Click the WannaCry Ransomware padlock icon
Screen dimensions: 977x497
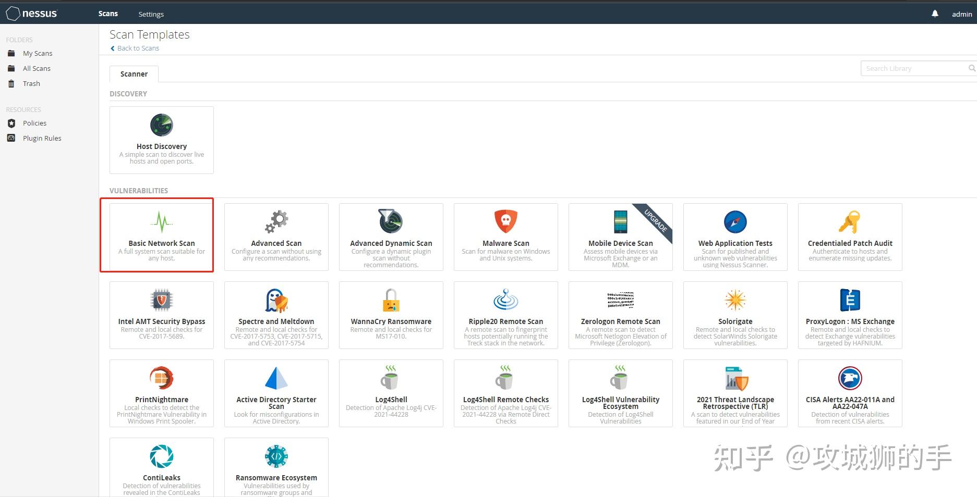391,300
